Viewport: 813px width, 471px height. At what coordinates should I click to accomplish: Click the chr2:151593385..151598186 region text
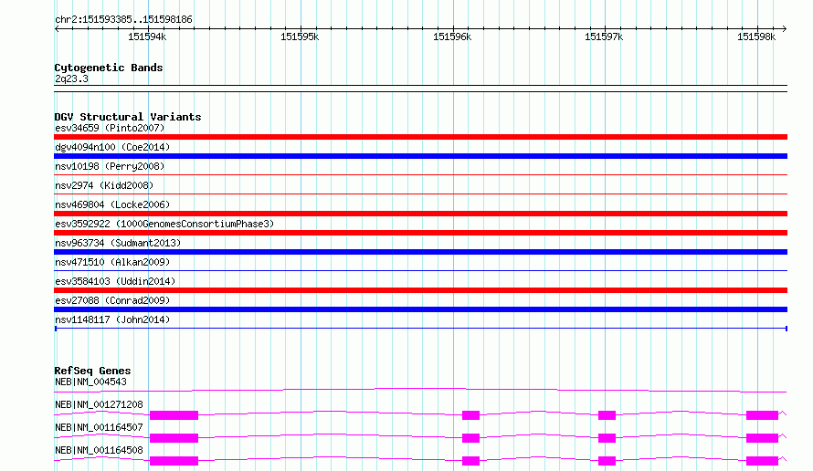[x=123, y=20]
